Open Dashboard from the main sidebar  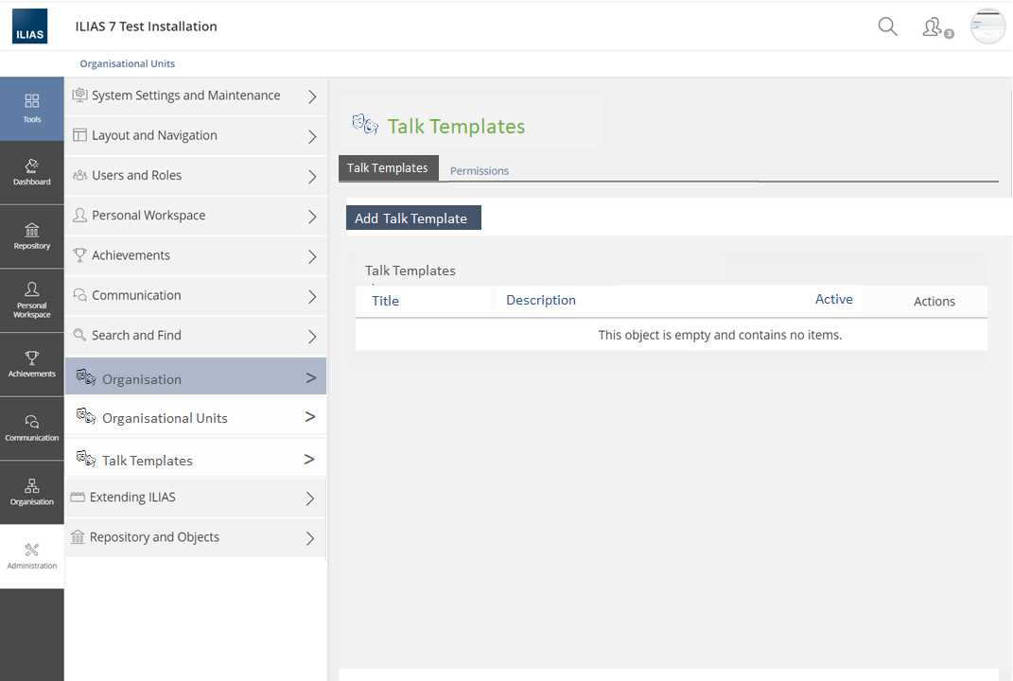pos(31,172)
